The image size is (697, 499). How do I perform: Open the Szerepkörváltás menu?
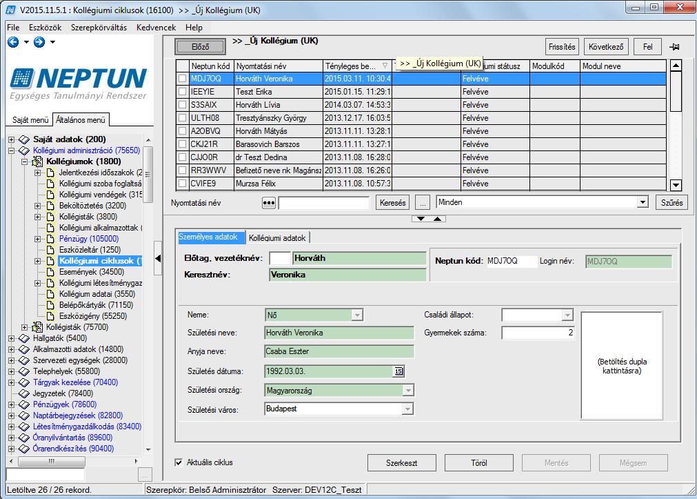pos(99,28)
